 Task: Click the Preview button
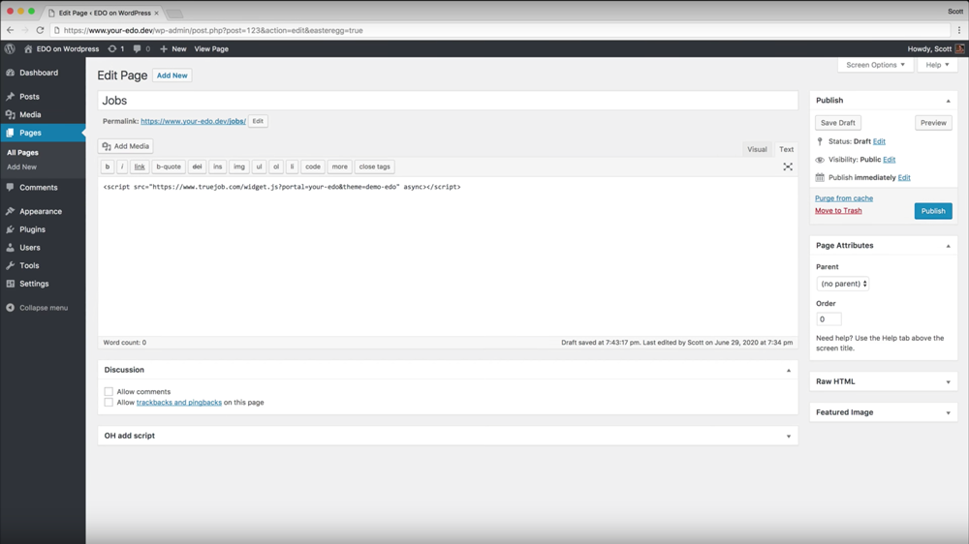coord(933,123)
